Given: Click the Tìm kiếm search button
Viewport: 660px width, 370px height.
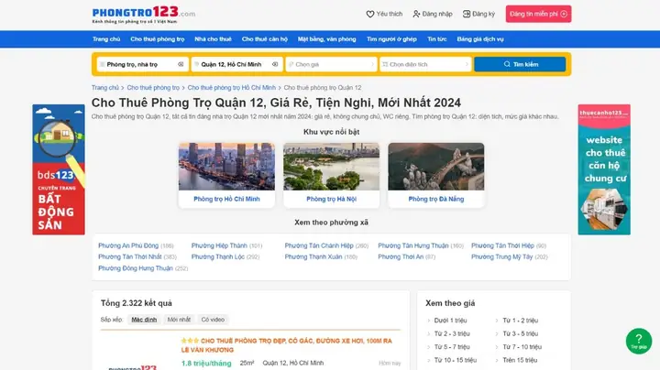Looking at the screenshot, I should (x=520, y=64).
